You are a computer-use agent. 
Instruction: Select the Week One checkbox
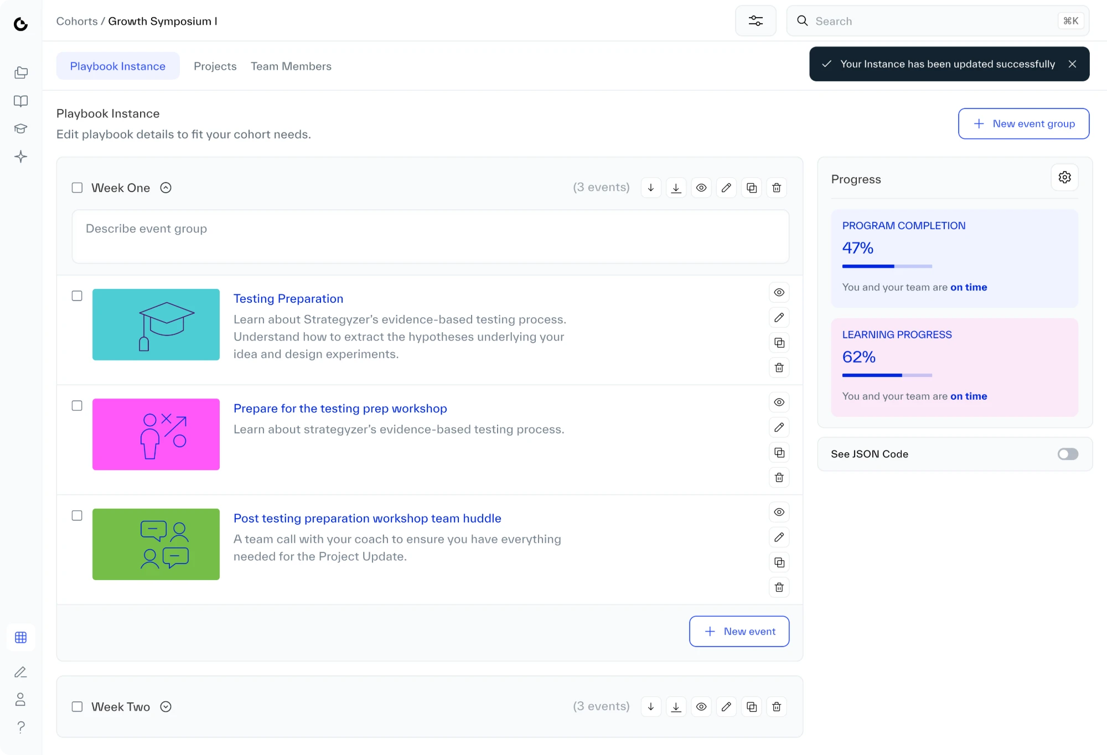pyautogui.click(x=77, y=188)
